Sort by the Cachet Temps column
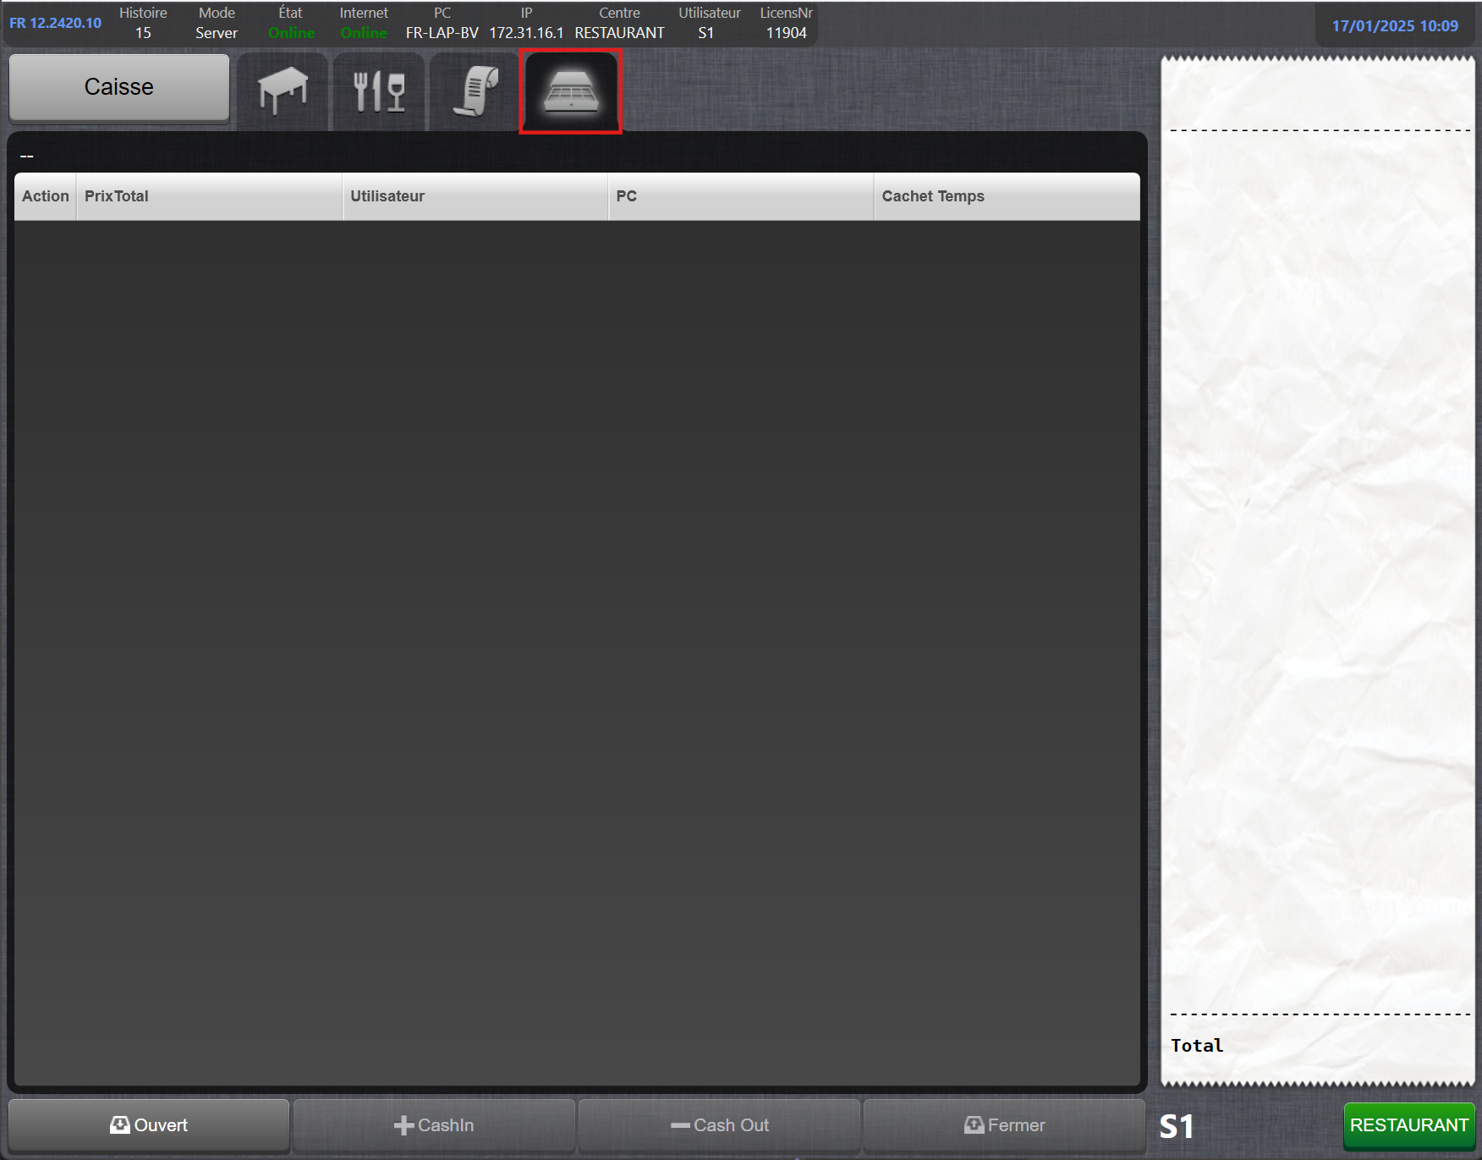 tap(933, 196)
